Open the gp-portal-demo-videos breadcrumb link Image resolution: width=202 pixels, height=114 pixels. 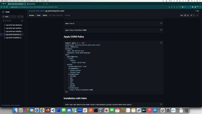36,11
